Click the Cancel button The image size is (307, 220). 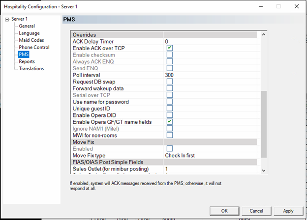(256, 211)
